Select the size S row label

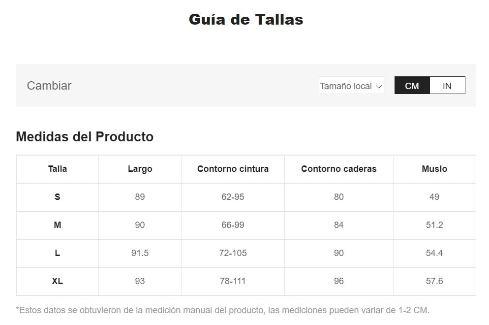(58, 197)
